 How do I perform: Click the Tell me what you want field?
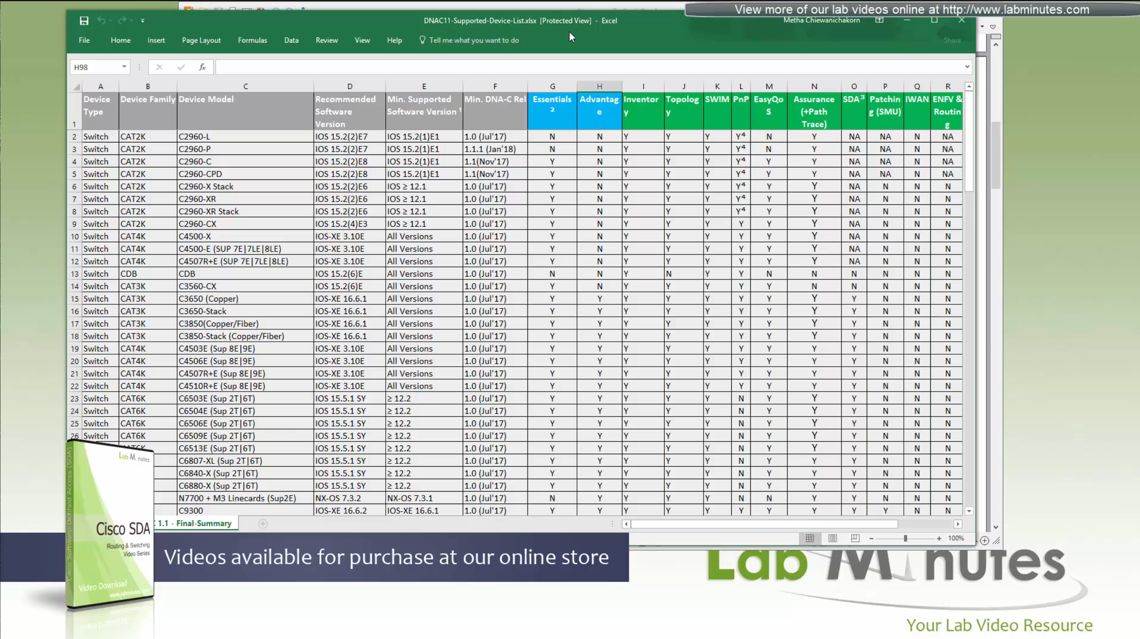pos(474,40)
